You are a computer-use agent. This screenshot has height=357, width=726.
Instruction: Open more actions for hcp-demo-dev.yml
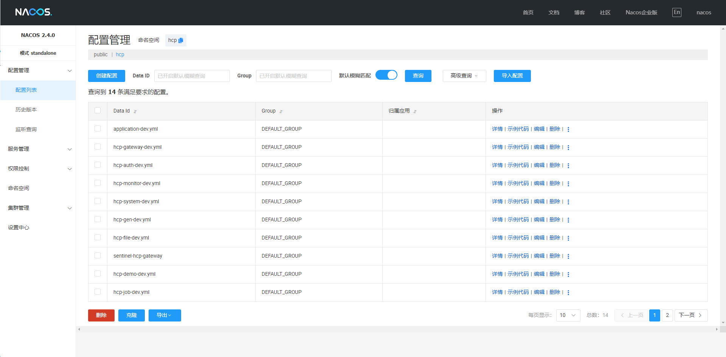(x=568, y=274)
